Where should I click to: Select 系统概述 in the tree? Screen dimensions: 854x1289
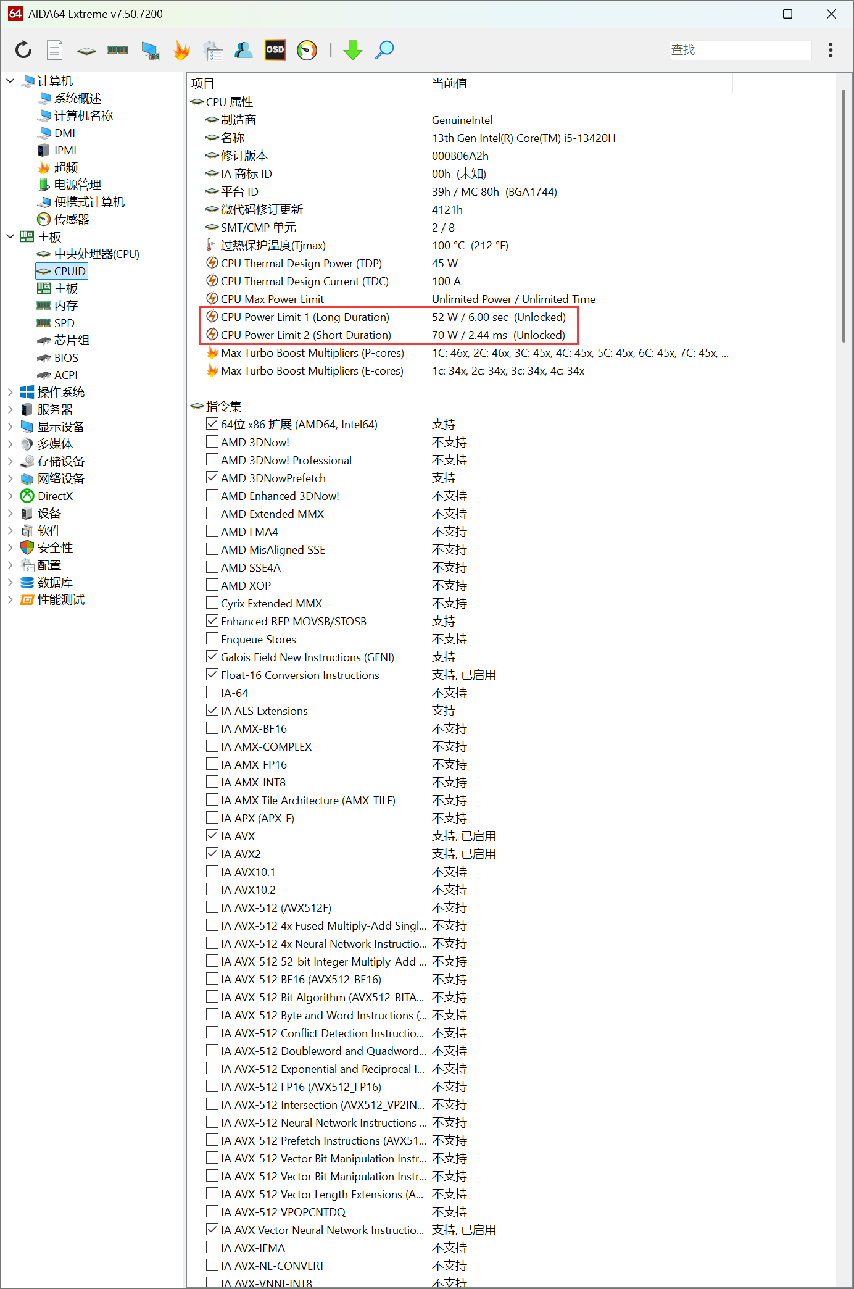pos(78,98)
